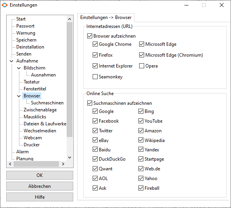Screen dimensions: 231x208
Task: Click tree scrollbar down arrow
Action: 69,158
